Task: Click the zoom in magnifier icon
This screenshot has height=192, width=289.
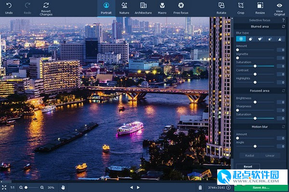Action: coord(42,188)
